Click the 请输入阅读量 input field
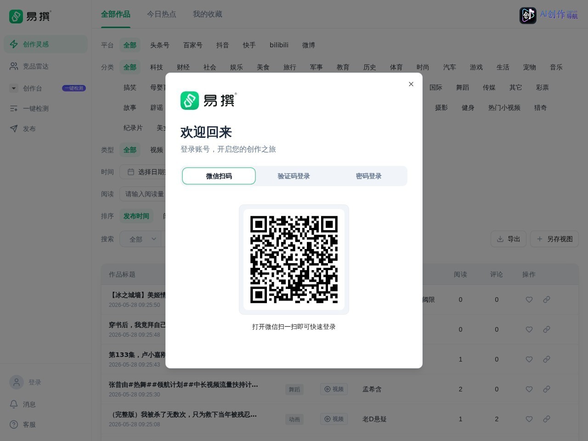Screen dimensions: 588x441 143,194
